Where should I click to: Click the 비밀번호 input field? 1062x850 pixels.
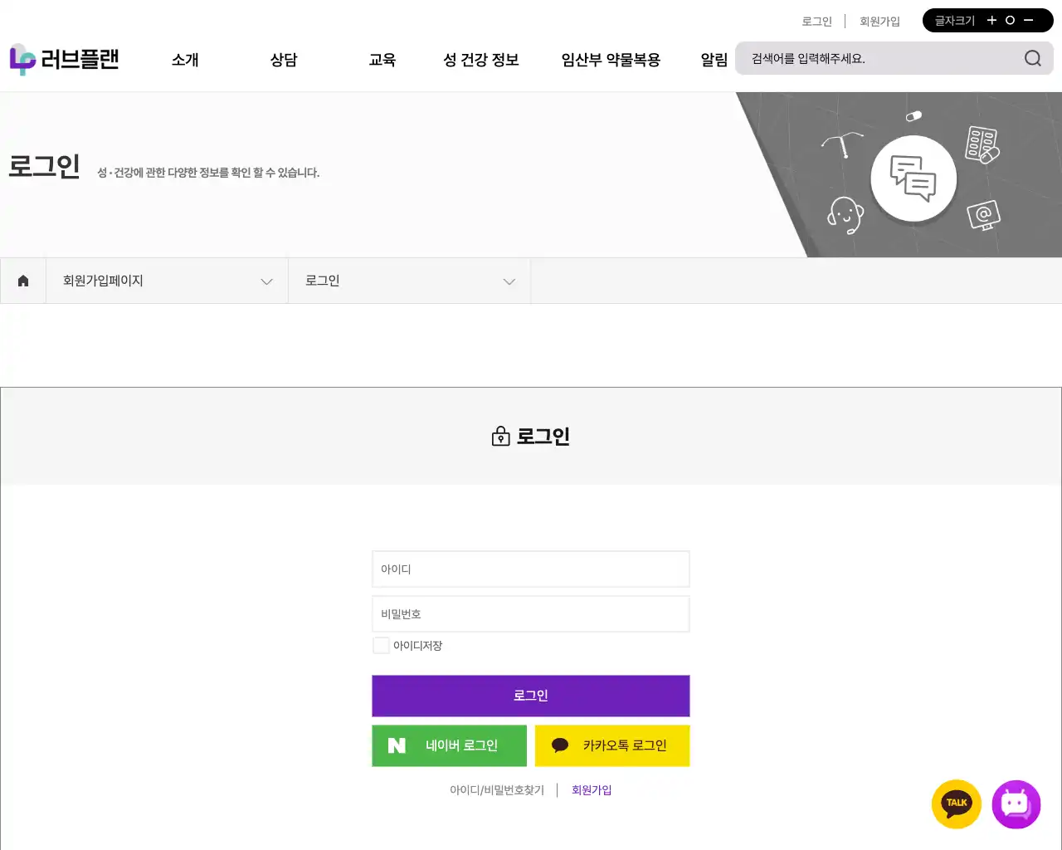coord(530,614)
